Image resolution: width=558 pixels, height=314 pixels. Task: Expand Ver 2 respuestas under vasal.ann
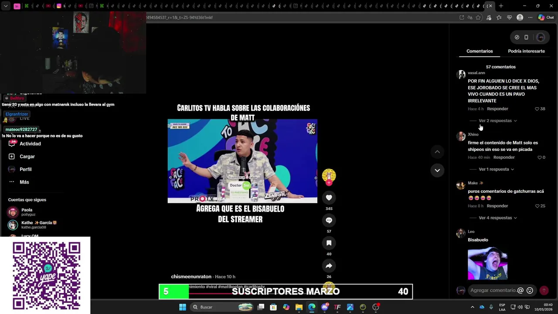[498, 121]
